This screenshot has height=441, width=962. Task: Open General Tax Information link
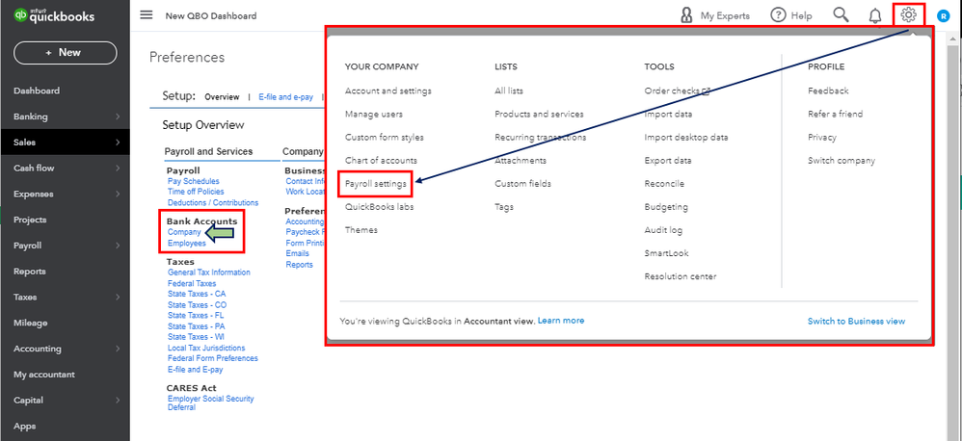pos(208,272)
